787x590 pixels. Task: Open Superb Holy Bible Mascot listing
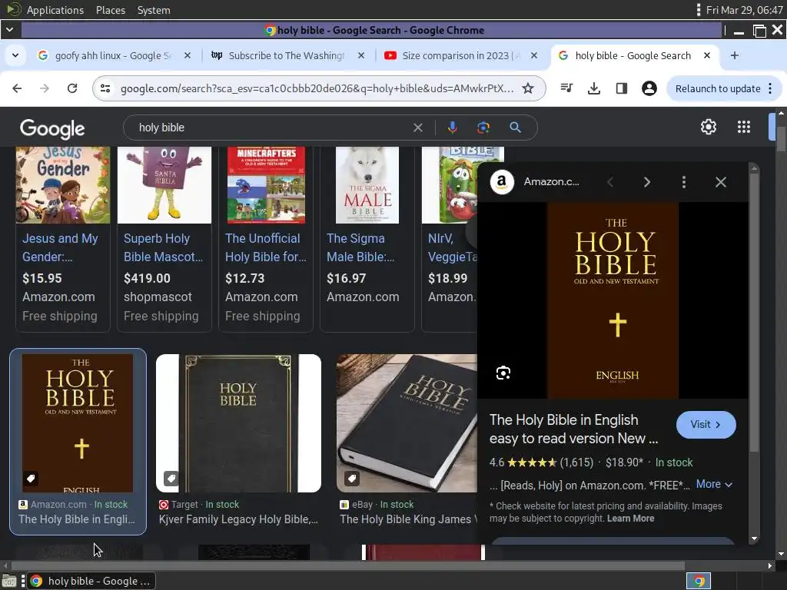[x=163, y=247]
